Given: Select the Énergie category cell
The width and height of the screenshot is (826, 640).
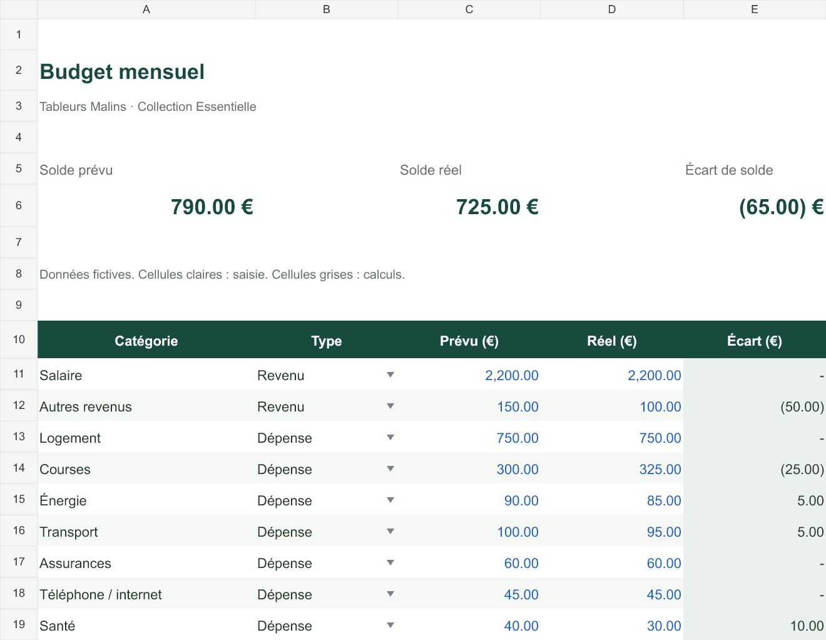Looking at the screenshot, I should pos(146,500).
